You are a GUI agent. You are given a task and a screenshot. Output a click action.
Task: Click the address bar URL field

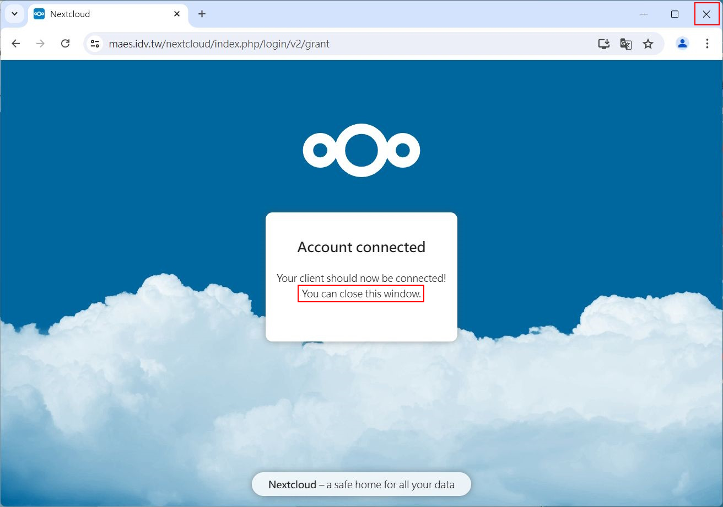(x=331, y=44)
